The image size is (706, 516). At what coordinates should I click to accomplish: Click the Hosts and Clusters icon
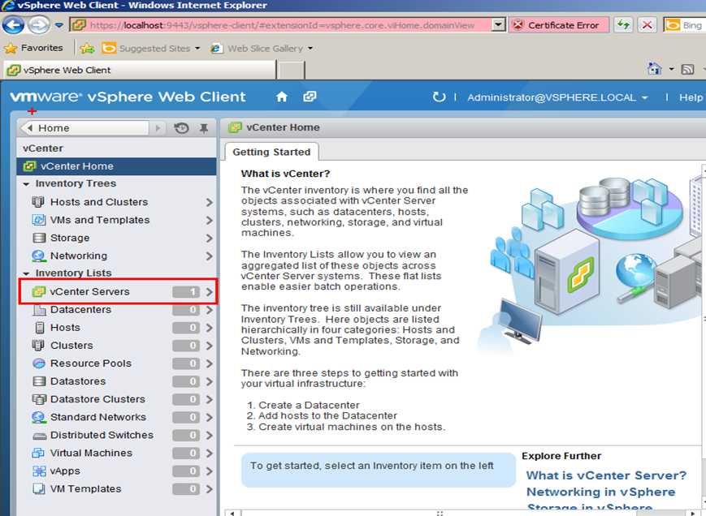tap(38, 202)
